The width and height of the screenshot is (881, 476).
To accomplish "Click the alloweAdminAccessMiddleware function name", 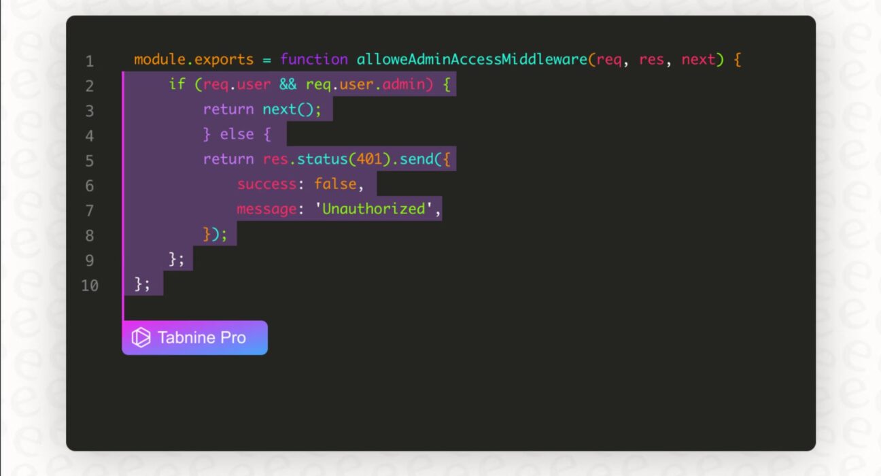I will point(472,60).
